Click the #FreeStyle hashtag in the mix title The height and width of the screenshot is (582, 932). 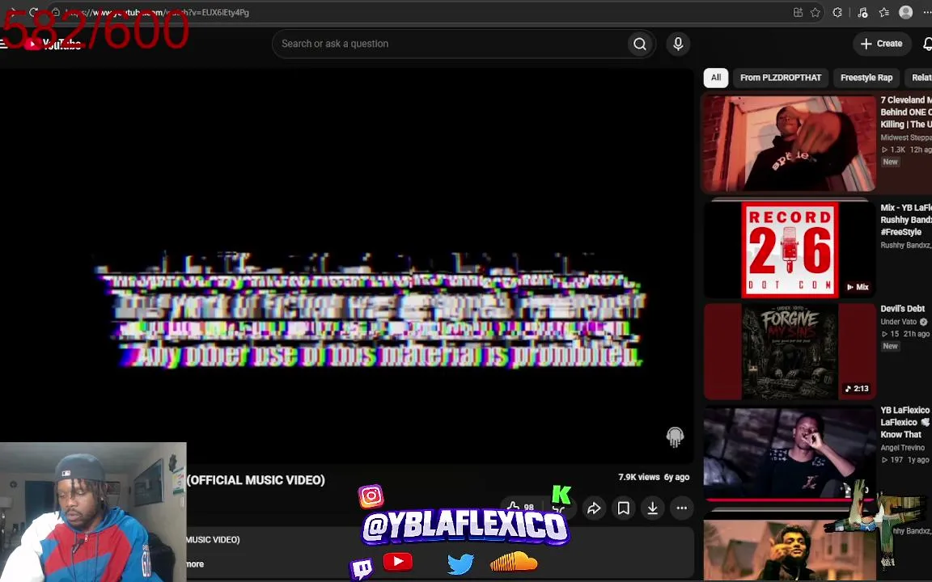click(x=900, y=232)
